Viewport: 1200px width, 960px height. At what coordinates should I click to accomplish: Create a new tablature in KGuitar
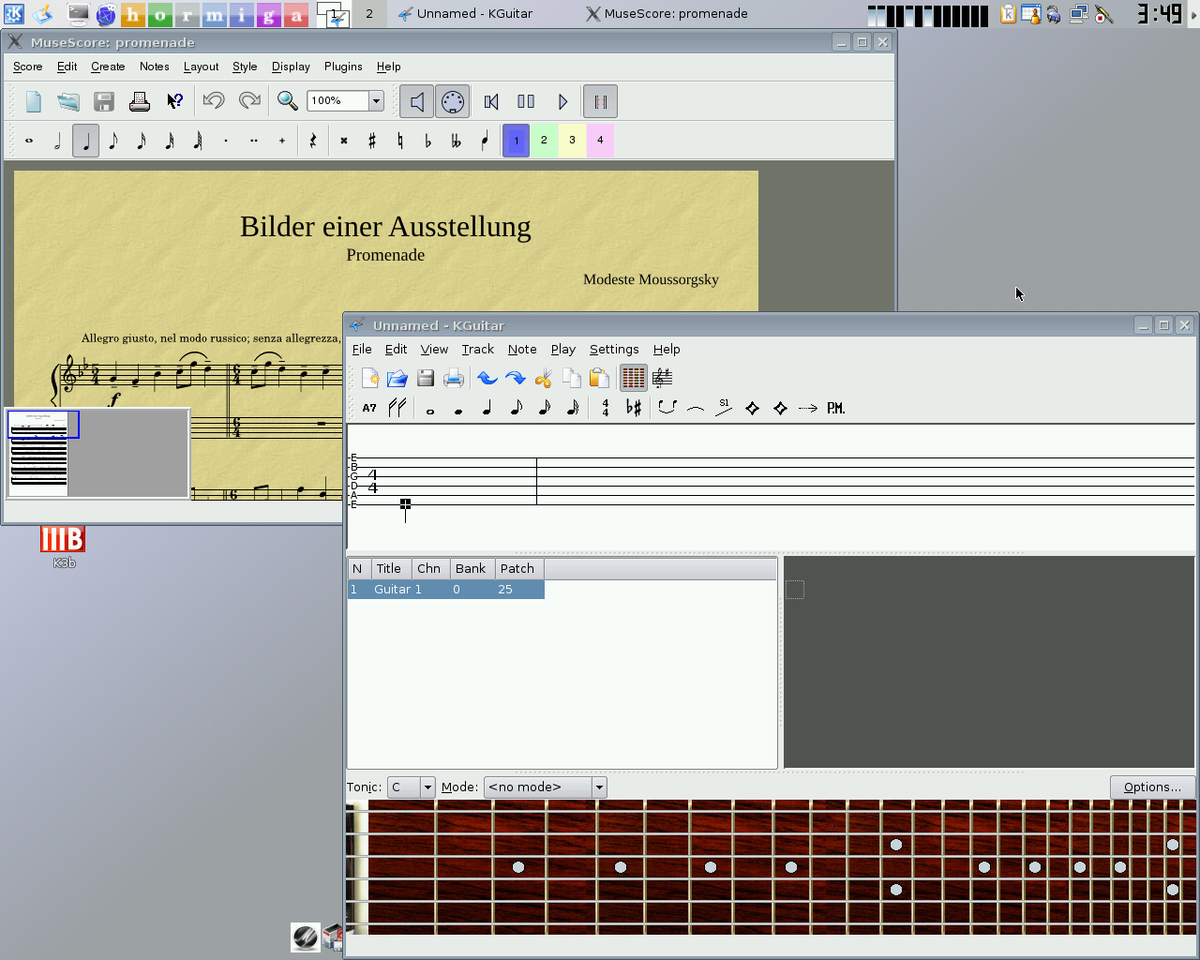369,378
